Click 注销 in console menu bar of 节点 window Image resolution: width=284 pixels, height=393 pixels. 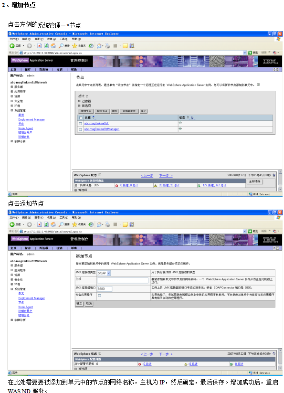pyautogui.click(x=59, y=69)
